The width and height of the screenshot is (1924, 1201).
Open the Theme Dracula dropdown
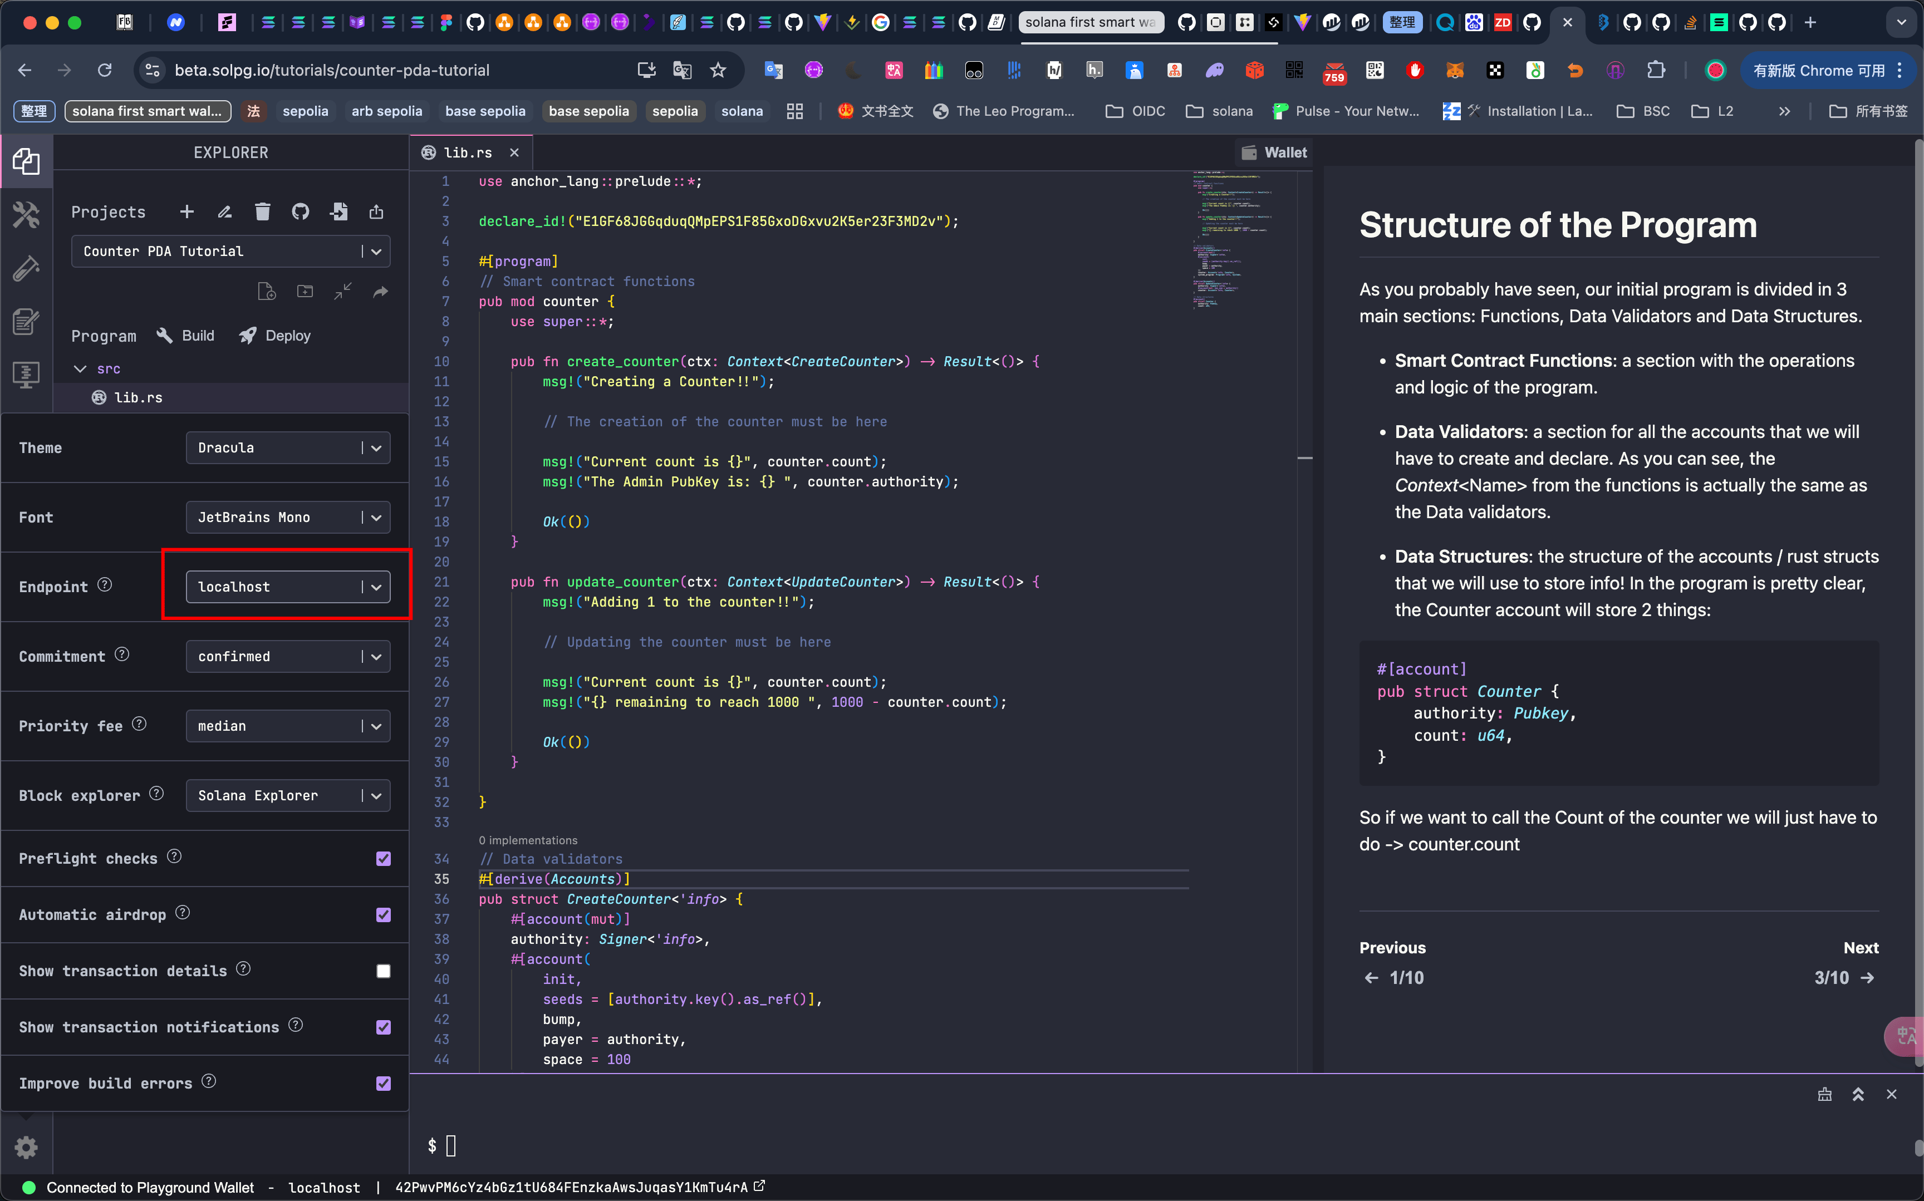pos(288,448)
